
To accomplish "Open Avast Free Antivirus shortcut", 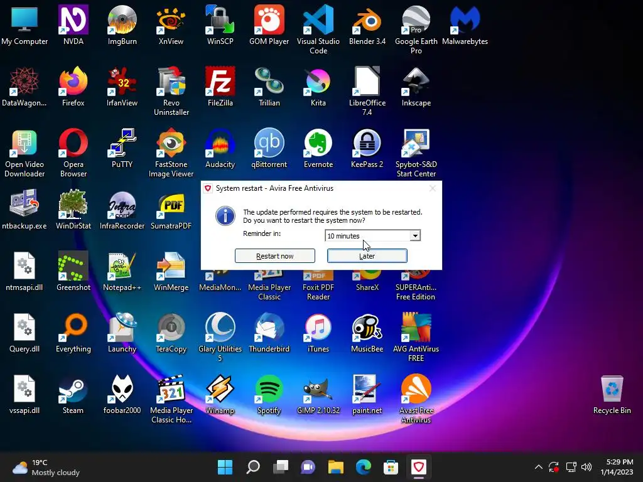I will (x=416, y=399).
